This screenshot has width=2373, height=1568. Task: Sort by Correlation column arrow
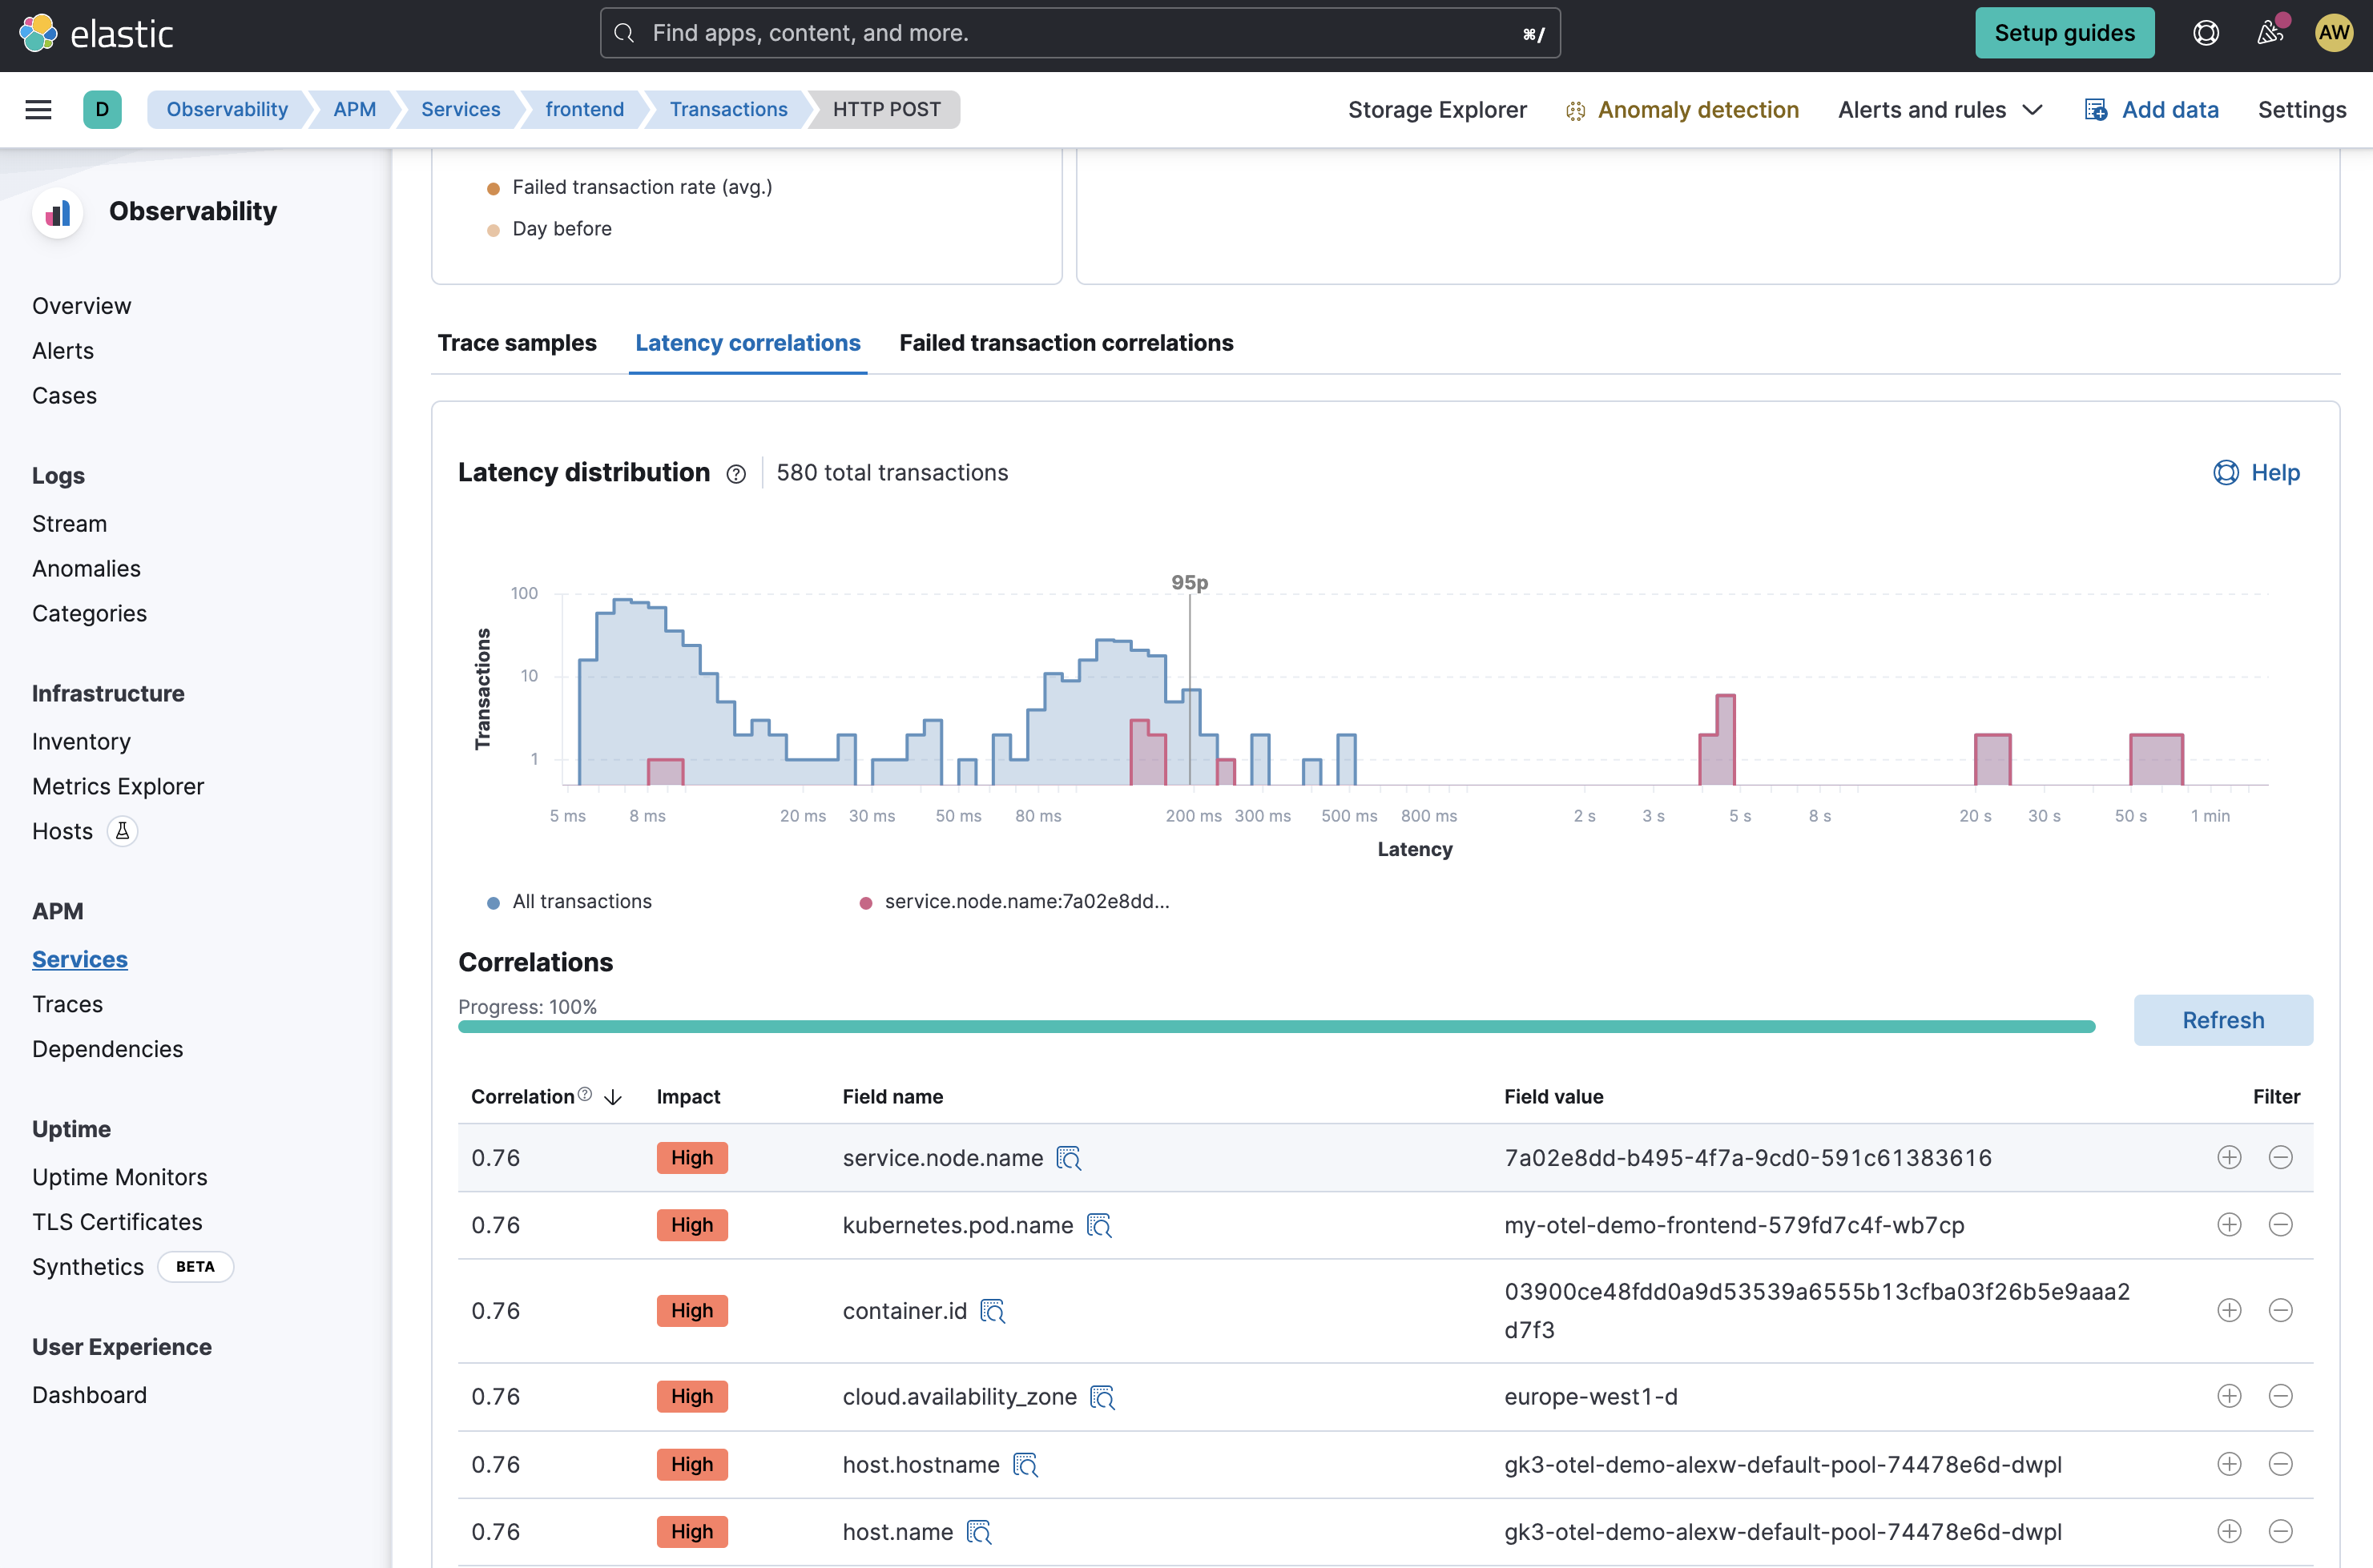613,1098
